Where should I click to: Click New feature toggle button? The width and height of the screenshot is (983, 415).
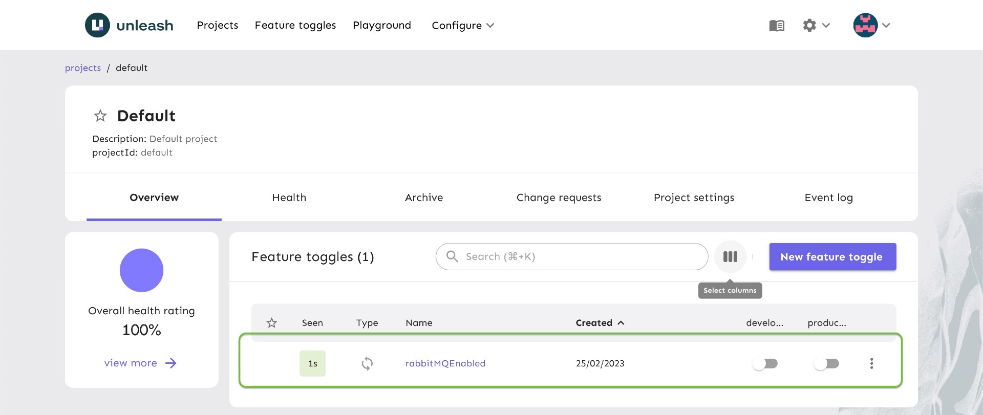pyautogui.click(x=832, y=257)
